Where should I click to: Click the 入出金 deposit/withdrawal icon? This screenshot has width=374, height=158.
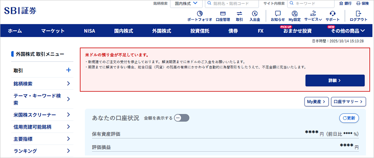[255, 14]
